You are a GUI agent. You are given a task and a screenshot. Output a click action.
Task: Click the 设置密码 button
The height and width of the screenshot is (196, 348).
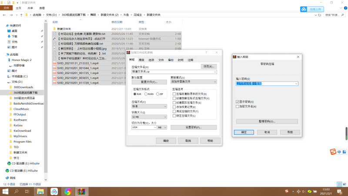(x=193, y=127)
